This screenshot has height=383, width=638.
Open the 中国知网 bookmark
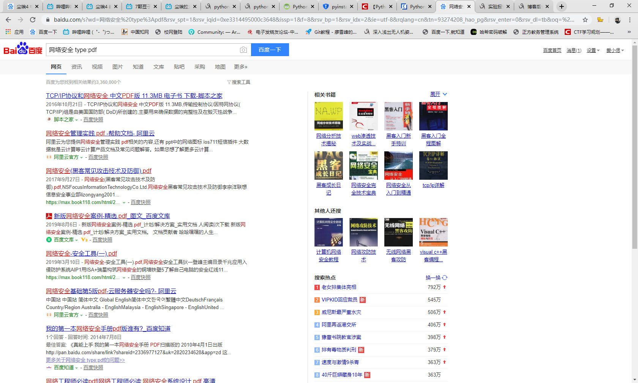tap(135, 32)
